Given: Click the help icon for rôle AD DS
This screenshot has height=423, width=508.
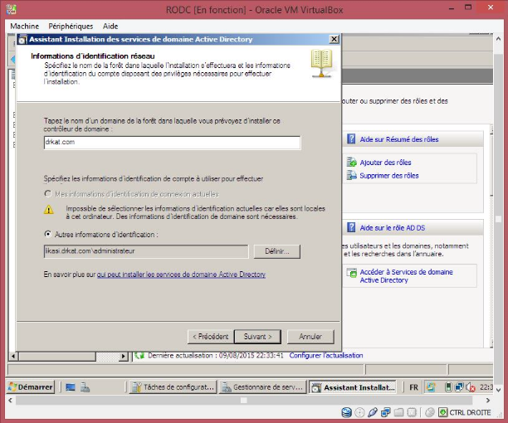Looking at the screenshot, I should [352, 227].
